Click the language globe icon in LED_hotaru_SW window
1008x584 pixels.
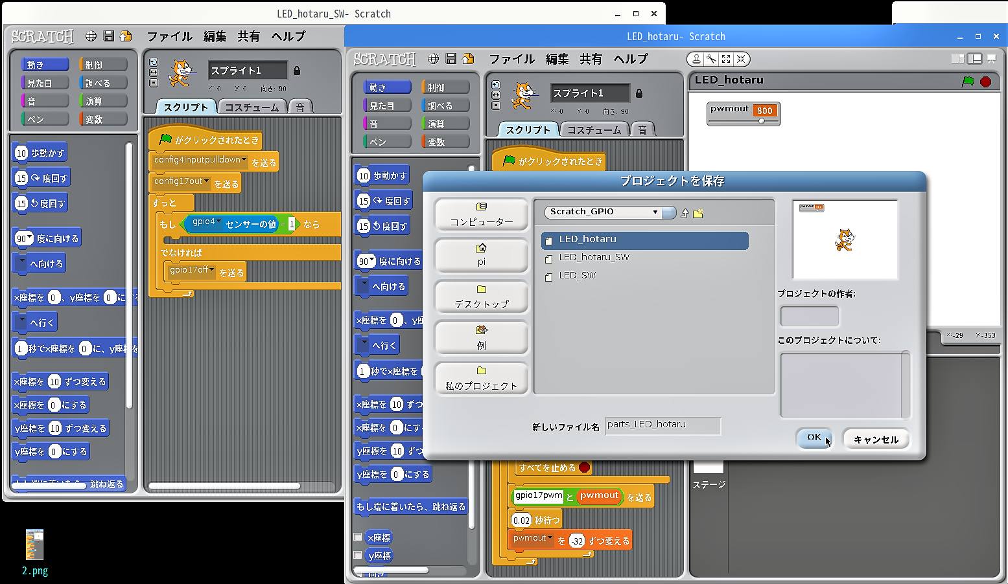[x=91, y=36]
